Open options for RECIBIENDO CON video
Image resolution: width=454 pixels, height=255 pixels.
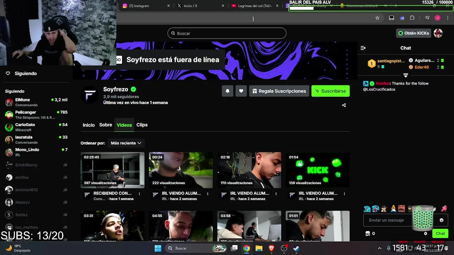(139, 194)
